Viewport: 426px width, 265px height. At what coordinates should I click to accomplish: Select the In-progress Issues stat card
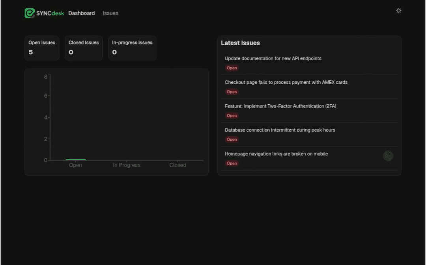point(132,48)
